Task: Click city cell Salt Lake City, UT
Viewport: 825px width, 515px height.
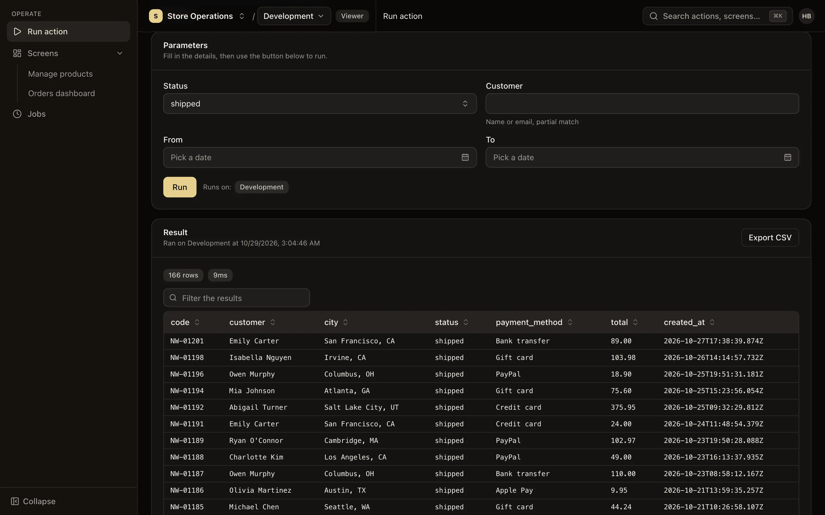Action: click(361, 407)
